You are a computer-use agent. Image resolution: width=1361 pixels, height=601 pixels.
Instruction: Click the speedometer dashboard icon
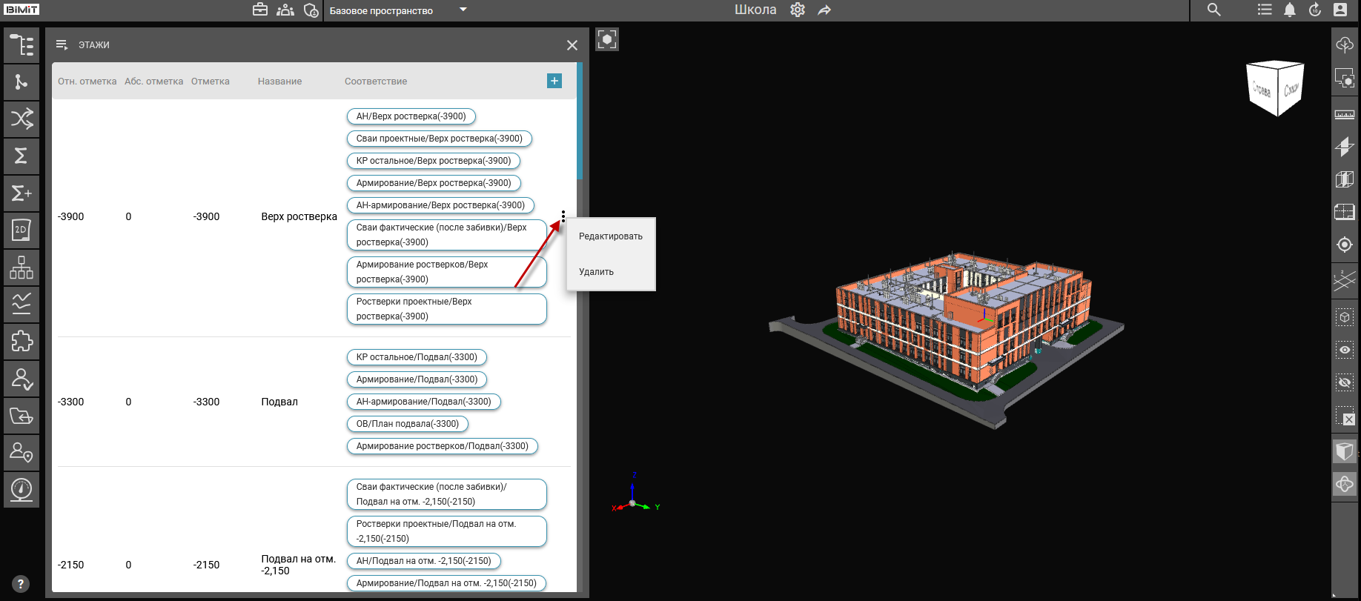point(21,489)
